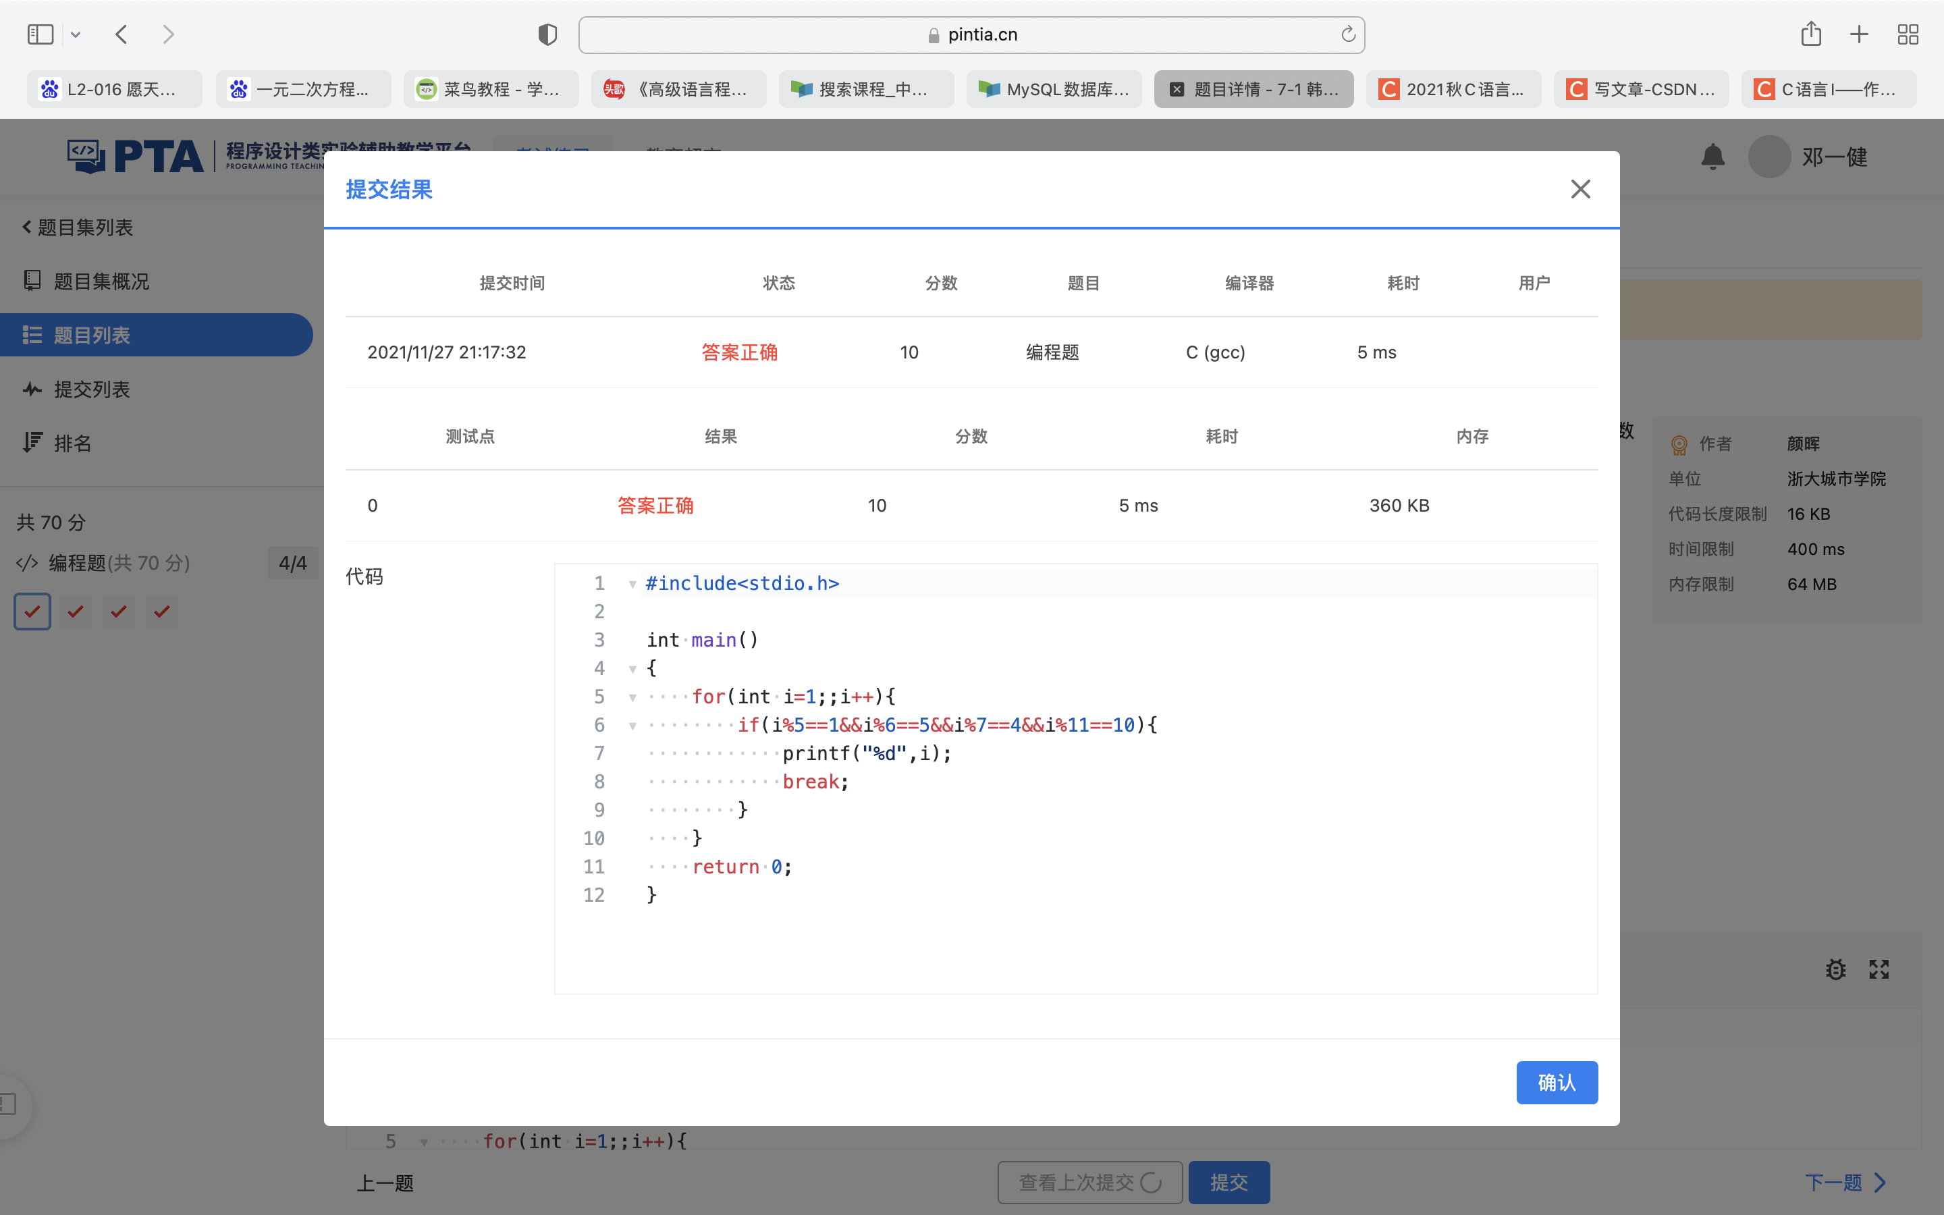The width and height of the screenshot is (1944, 1215).
Task: Collapse the background editor fold arrow on line 5
Action: pyautogui.click(x=423, y=1142)
